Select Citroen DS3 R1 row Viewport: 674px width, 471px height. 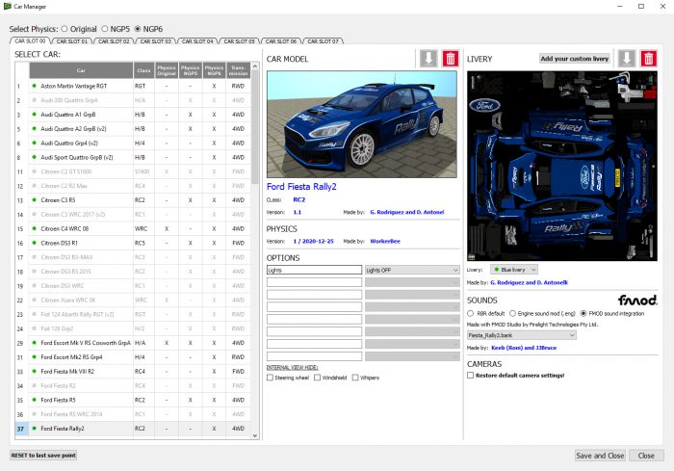point(133,243)
